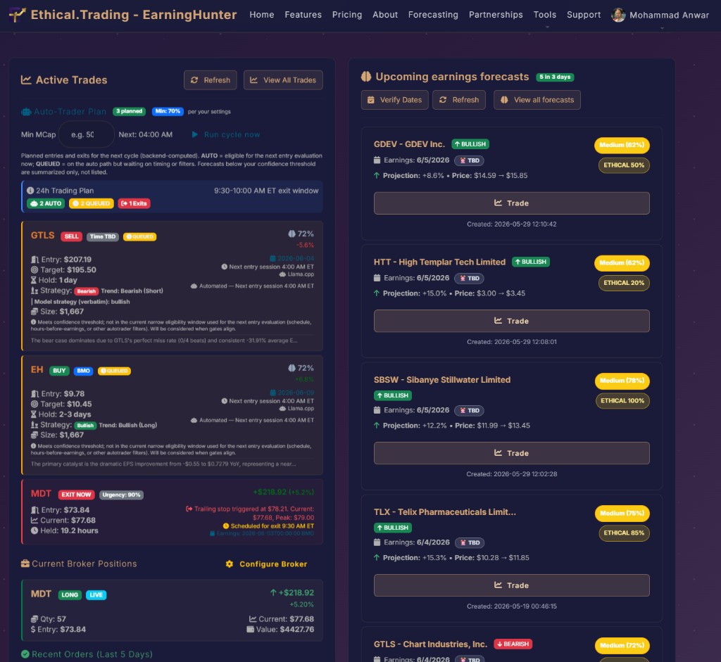Image resolution: width=721 pixels, height=662 pixels.
Task: Open the Features page
Action: pos(303,15)
